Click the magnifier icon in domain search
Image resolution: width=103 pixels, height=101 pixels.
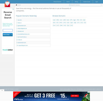coord(70,5)
